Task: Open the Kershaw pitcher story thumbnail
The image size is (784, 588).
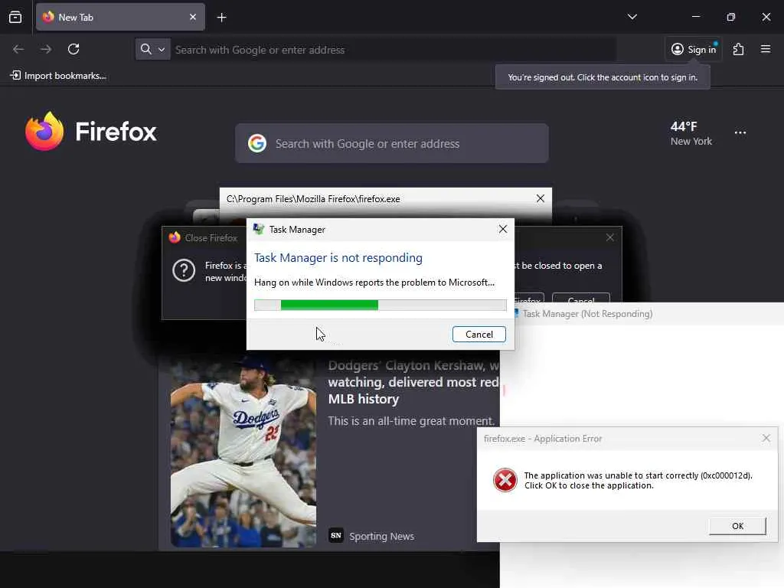Action: [243, 452]
